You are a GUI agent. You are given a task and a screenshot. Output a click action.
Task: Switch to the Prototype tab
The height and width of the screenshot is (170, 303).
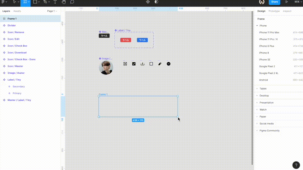tap(274, 11)
